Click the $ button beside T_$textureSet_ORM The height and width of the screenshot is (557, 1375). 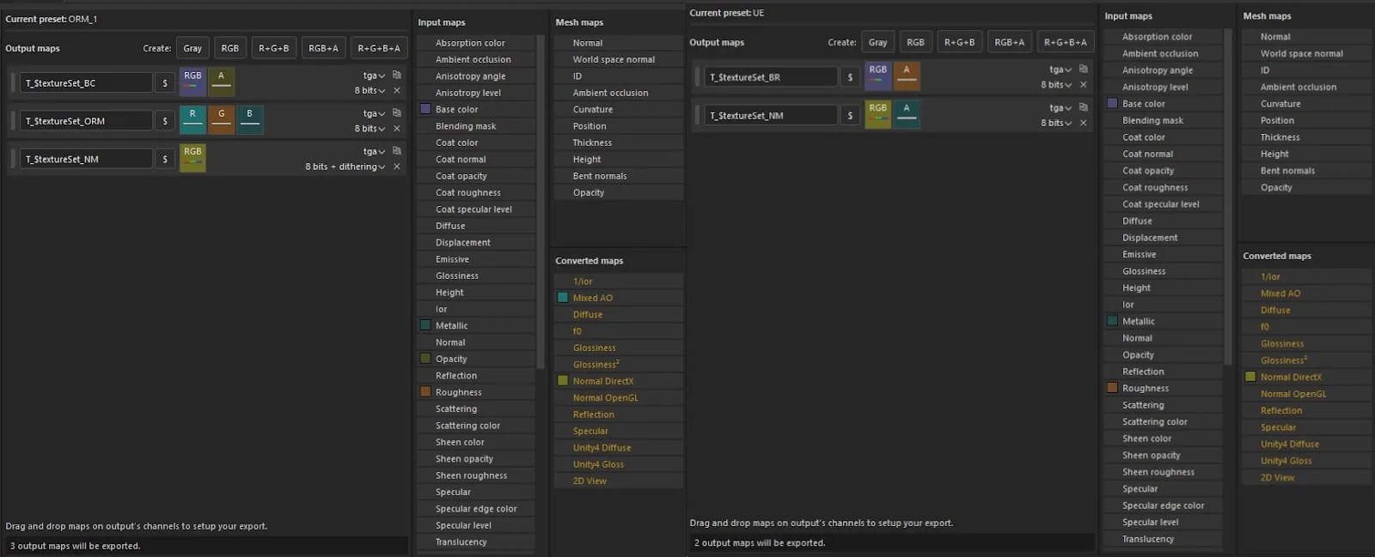(165, 121)
